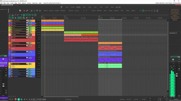Toggle the transport repeat loop button
181x101 pixels.
[x=21, y=99]
